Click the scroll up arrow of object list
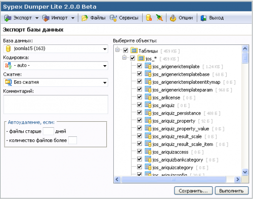The width and height of the screenshot is (253, 199). [245, 49]
